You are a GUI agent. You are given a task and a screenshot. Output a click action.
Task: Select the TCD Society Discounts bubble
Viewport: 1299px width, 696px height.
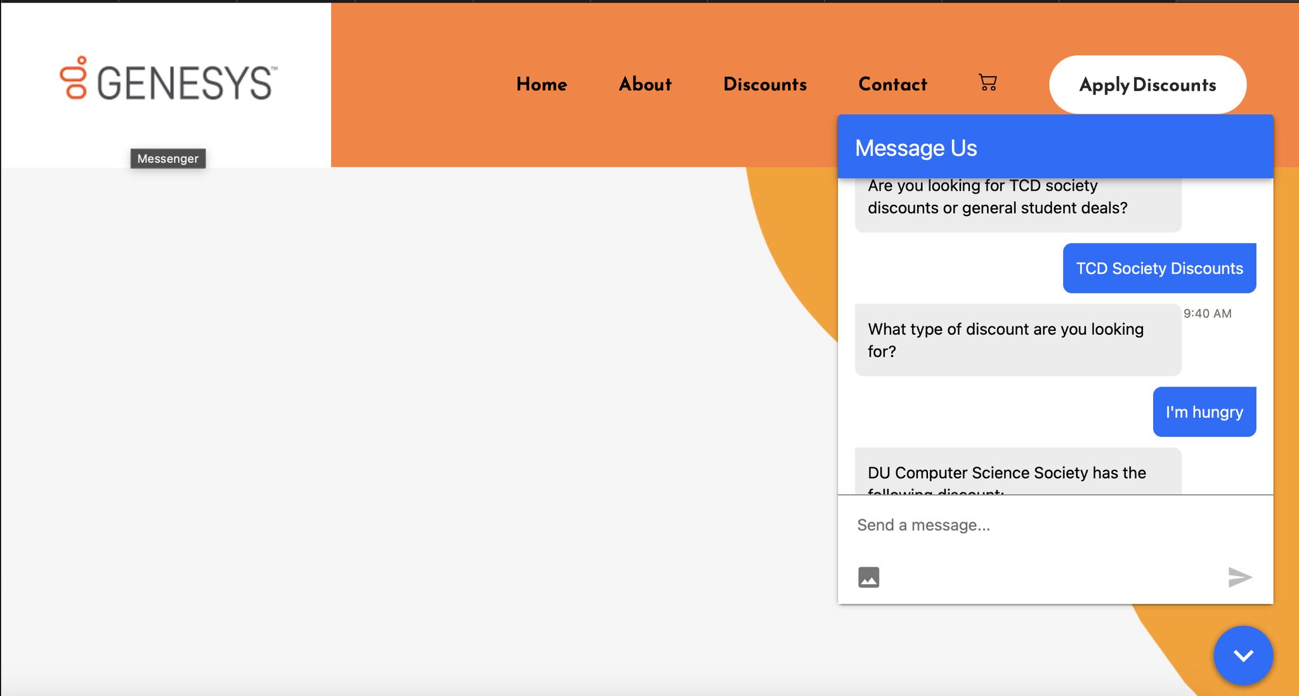click(1159, 268)
